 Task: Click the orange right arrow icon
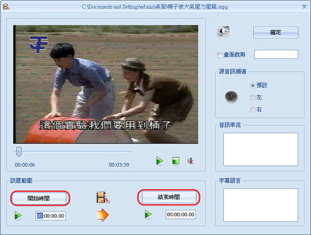coord(103,215)
